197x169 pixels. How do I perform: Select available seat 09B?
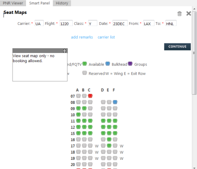(x=84, y=108)
